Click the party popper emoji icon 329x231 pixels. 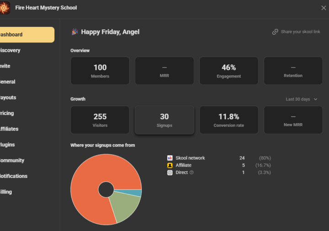(x=75, y=32)
